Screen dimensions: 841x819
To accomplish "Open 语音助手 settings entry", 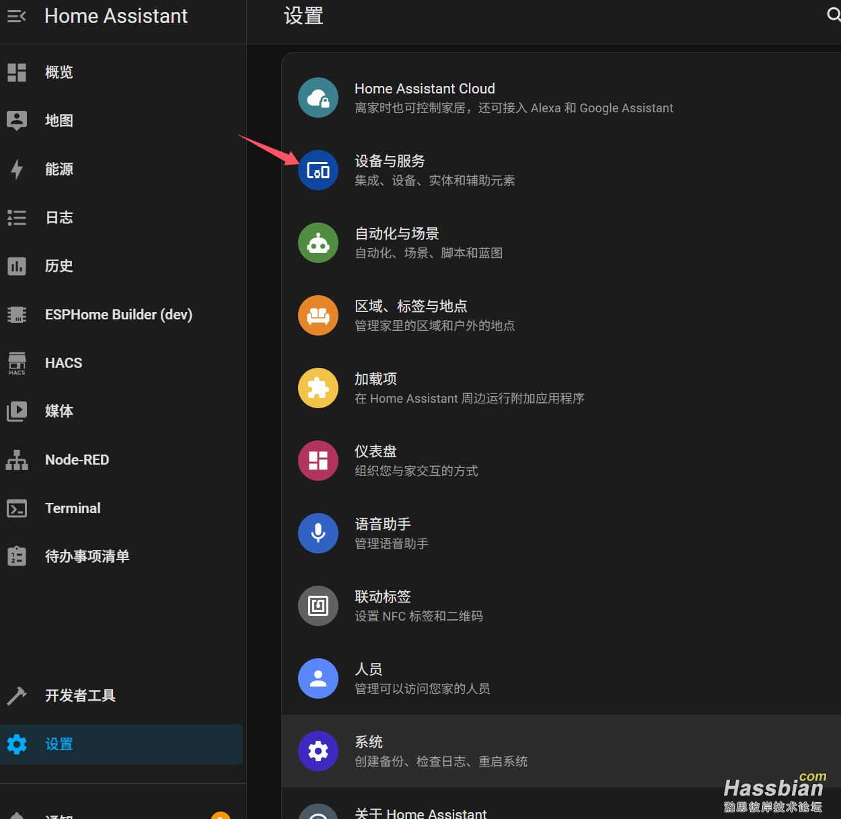I will [561, 533].
